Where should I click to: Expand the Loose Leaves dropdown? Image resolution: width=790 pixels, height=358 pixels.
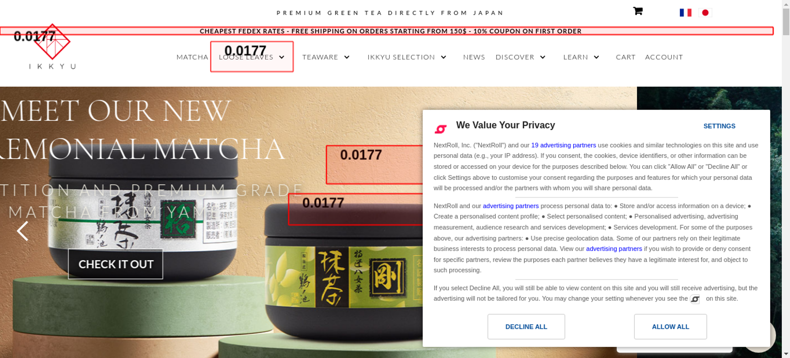[282, 57]
